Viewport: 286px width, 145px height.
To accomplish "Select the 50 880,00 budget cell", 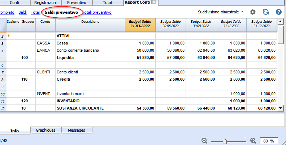I will [x=140, y=50].
